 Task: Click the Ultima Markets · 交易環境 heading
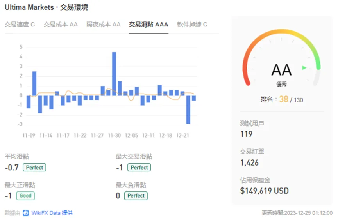[46, 7]
